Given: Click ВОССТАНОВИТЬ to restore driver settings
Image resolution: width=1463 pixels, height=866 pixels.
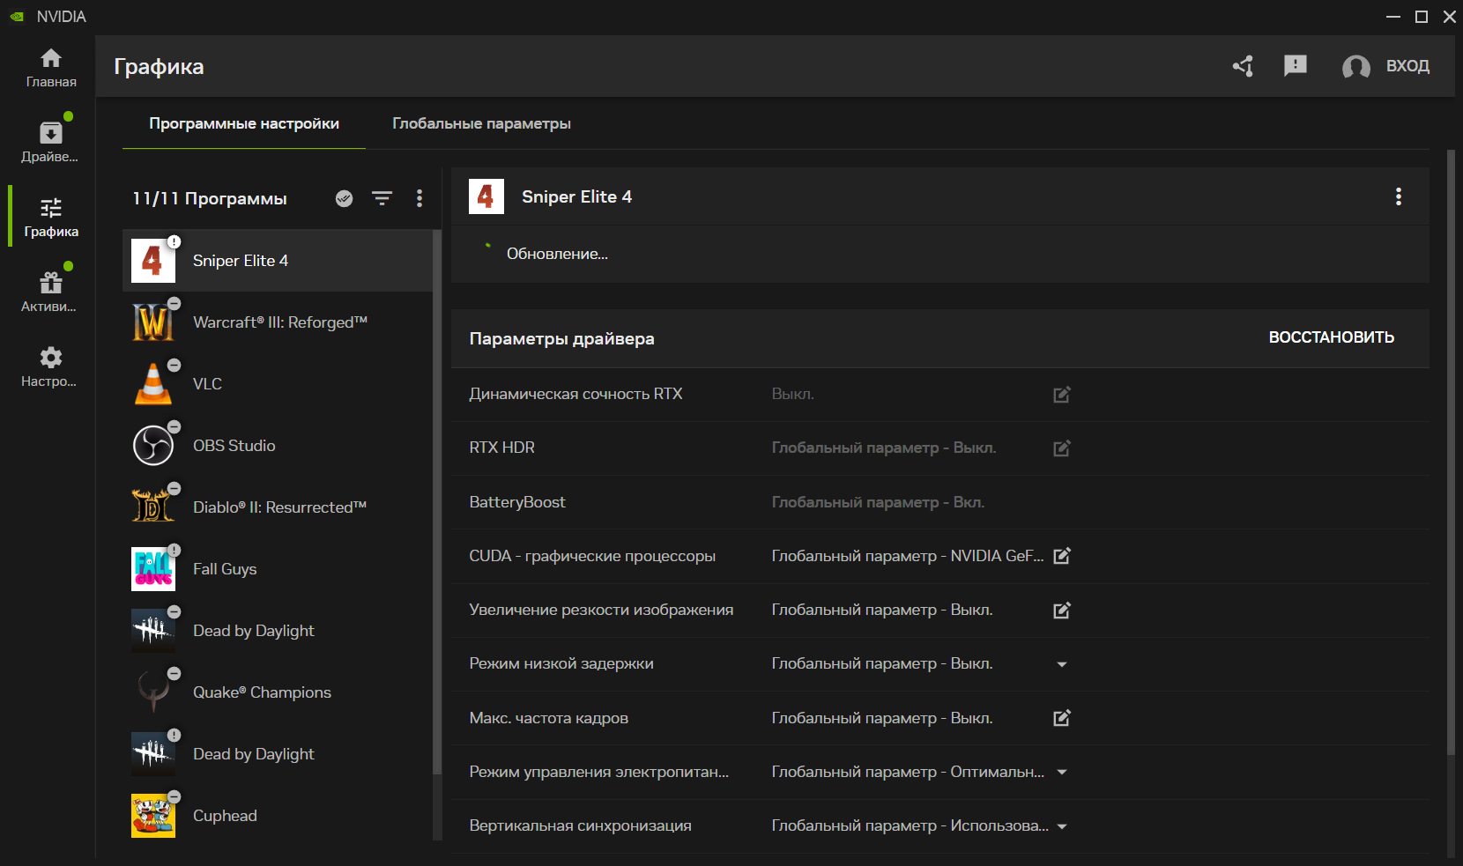Looking at the screenshot, I should [1331, 337].
